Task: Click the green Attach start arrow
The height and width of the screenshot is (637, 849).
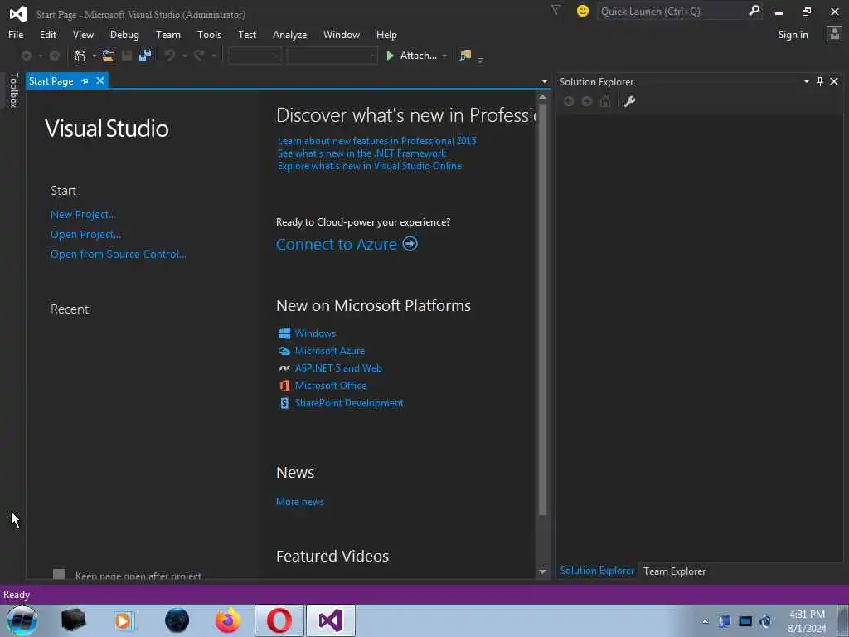Action: [x=390, y=56]
